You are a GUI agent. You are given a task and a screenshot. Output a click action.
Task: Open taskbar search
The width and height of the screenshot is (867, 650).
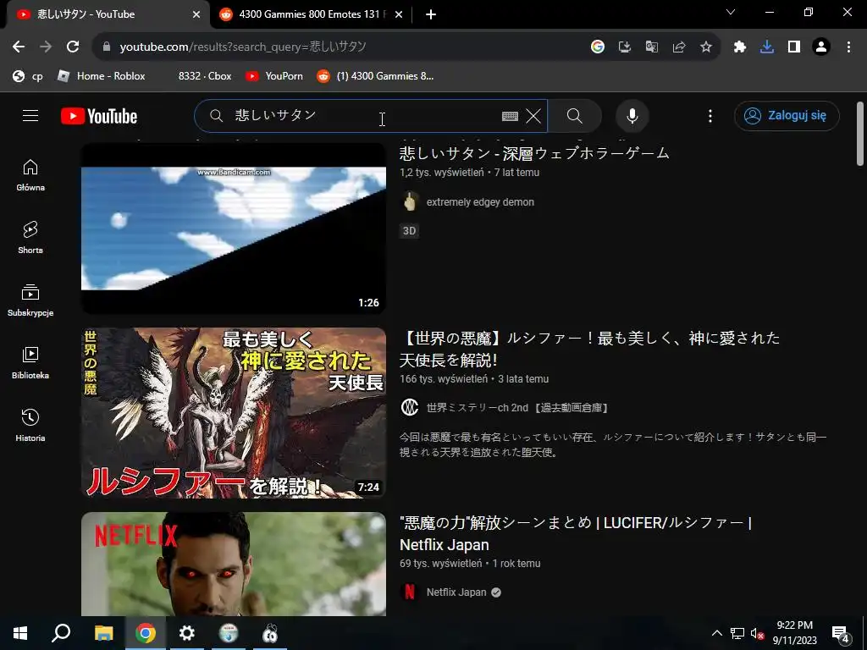pos(61,633)
